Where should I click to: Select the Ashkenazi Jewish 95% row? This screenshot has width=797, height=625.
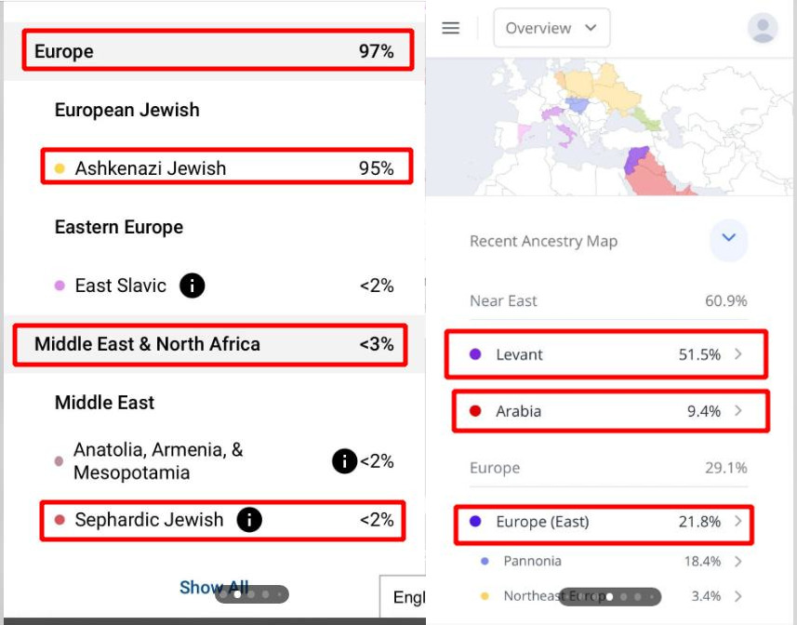(x=226, y=168)
